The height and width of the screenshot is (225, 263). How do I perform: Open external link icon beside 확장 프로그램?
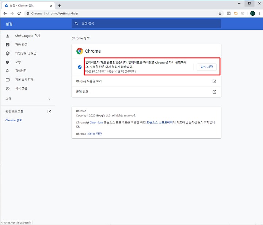(49, 112)
